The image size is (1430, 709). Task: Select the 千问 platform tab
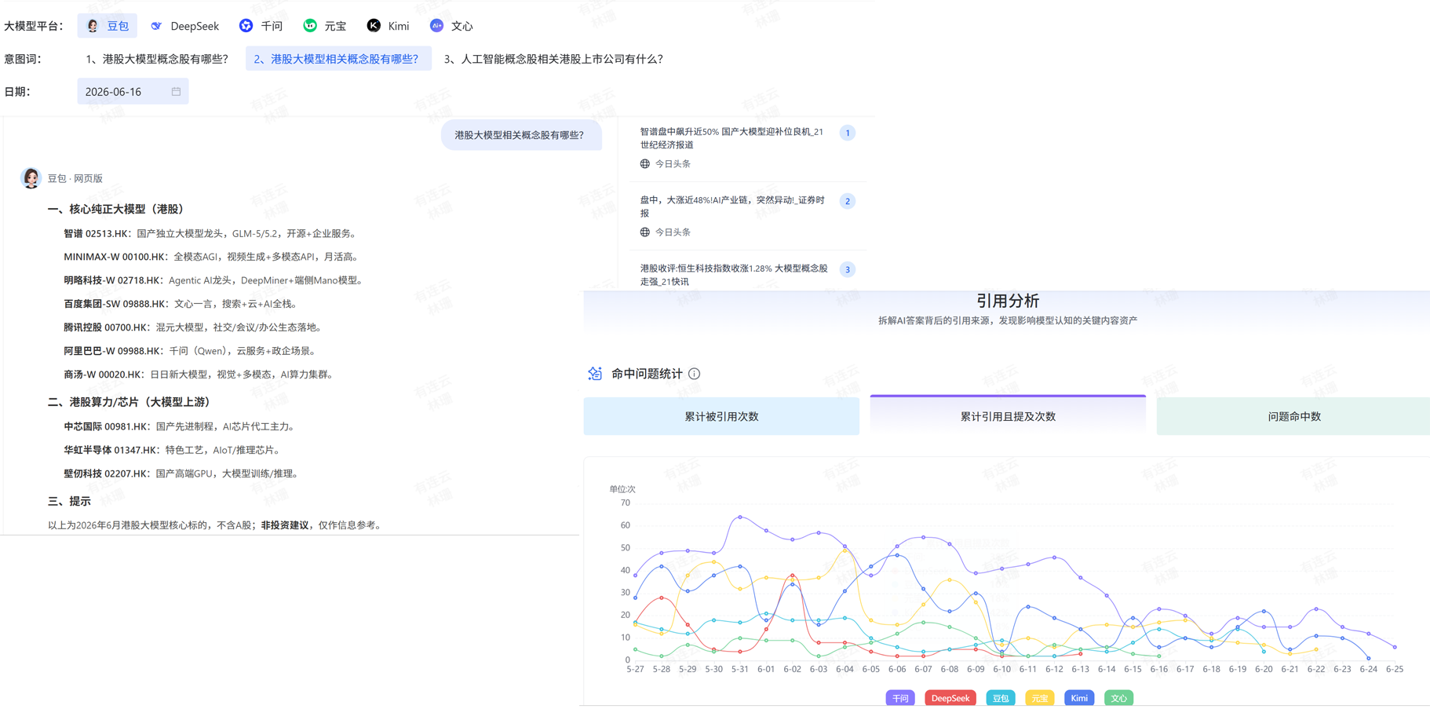261,26
